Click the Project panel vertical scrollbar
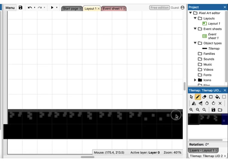The width and height of the screenshot is (228, 162). click(227, 46)
